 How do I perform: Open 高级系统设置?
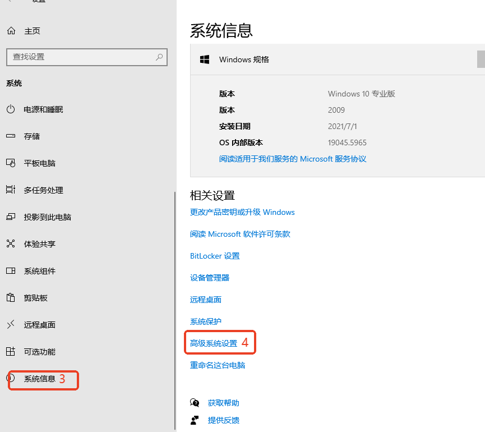click(x=216, y=342)
